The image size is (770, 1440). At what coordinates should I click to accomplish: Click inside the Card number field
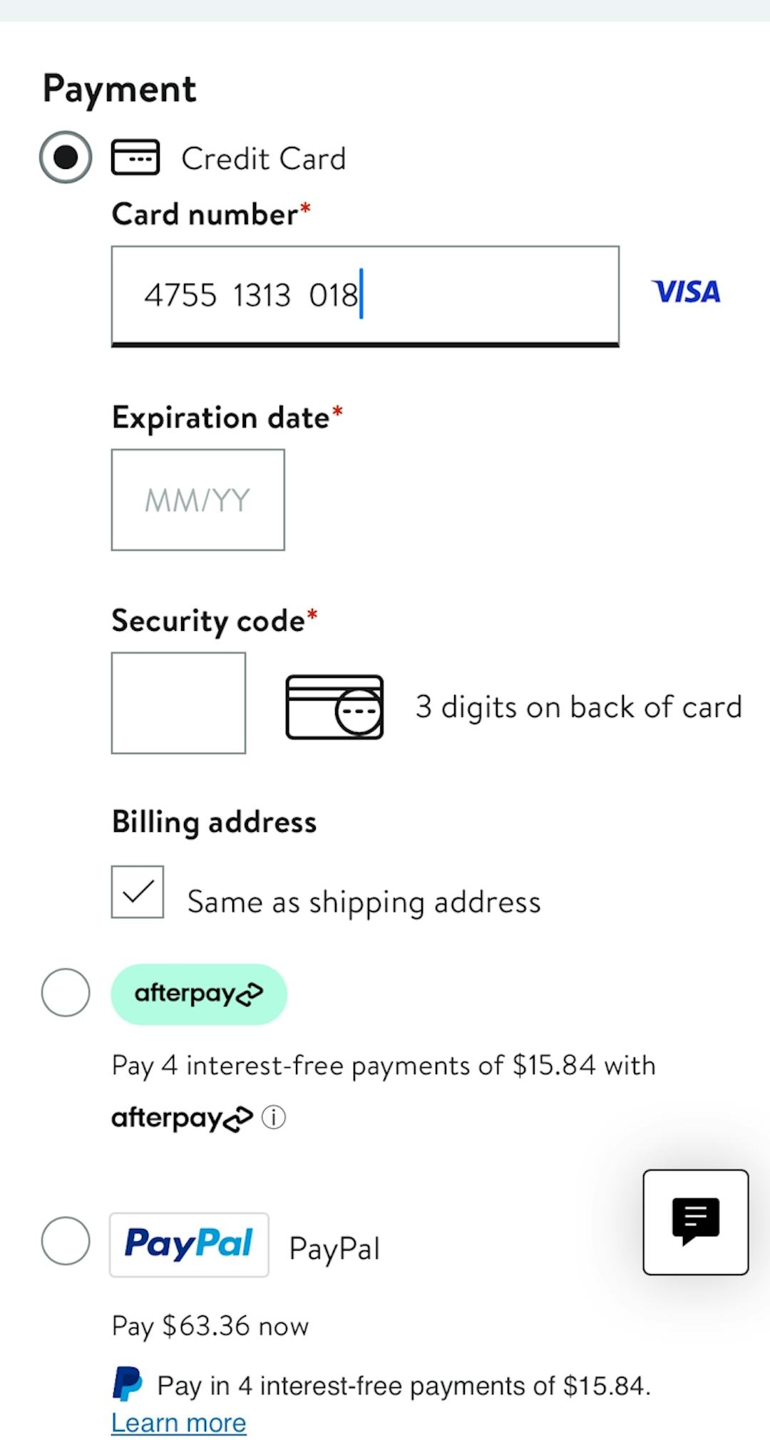pyautogui.click(x=365, y=295)
